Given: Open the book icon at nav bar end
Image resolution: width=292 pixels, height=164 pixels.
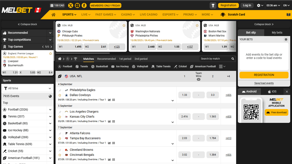Looking at the screenshot, I should 288,14.
